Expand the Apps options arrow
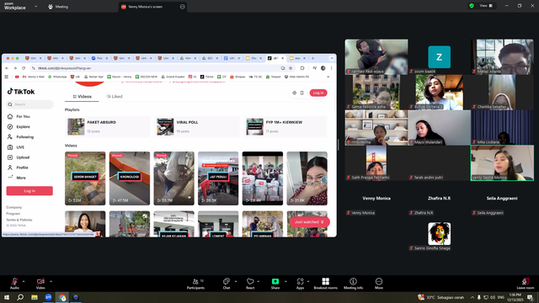539x303 pixels. click(x=308, y=281)
